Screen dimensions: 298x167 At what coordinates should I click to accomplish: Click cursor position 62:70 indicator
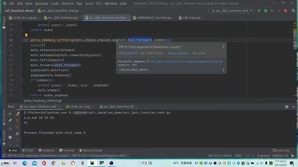tap(220, 156)
